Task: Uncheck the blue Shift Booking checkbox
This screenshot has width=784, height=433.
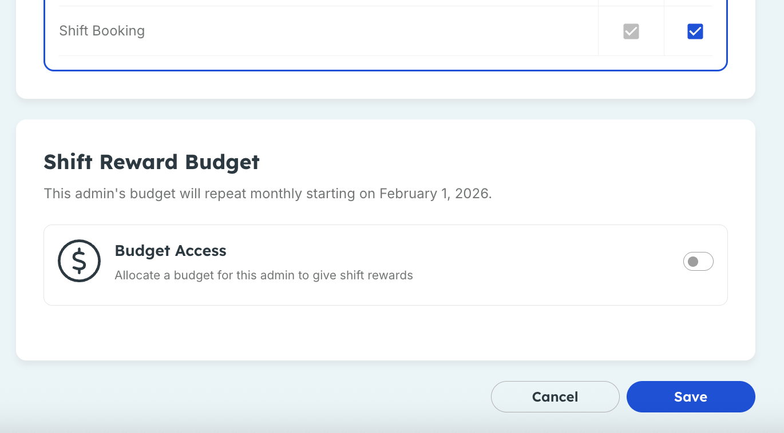Action: tap(695, 31)
